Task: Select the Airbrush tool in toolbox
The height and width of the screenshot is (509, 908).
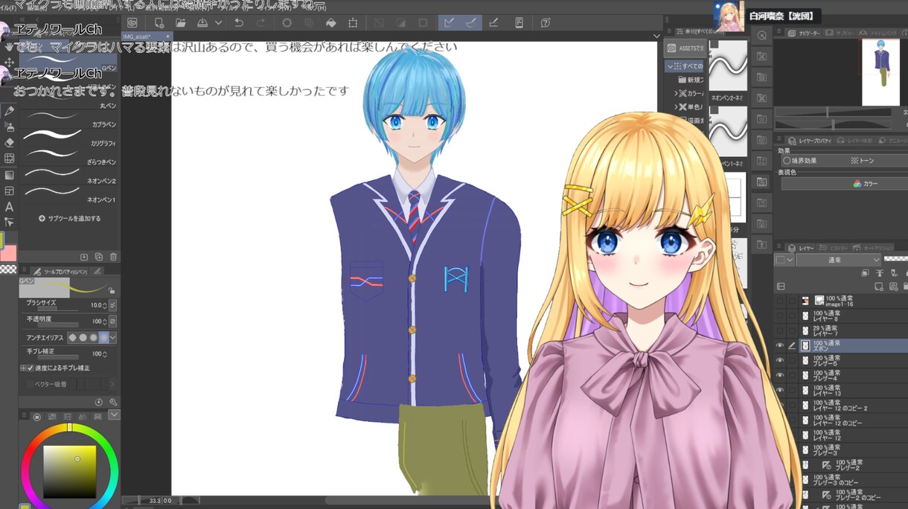Action: point(9,127)
